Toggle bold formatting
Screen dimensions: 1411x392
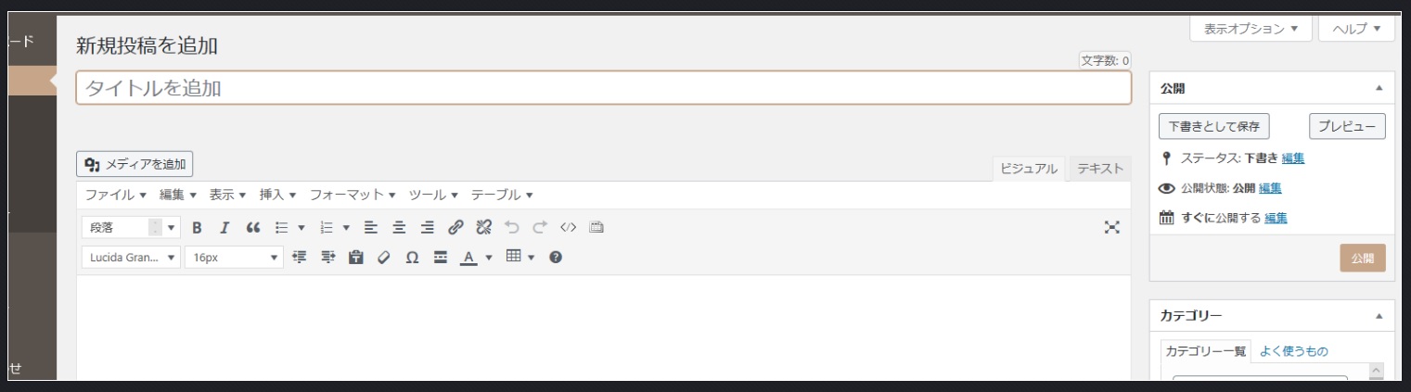coord(197,227)
